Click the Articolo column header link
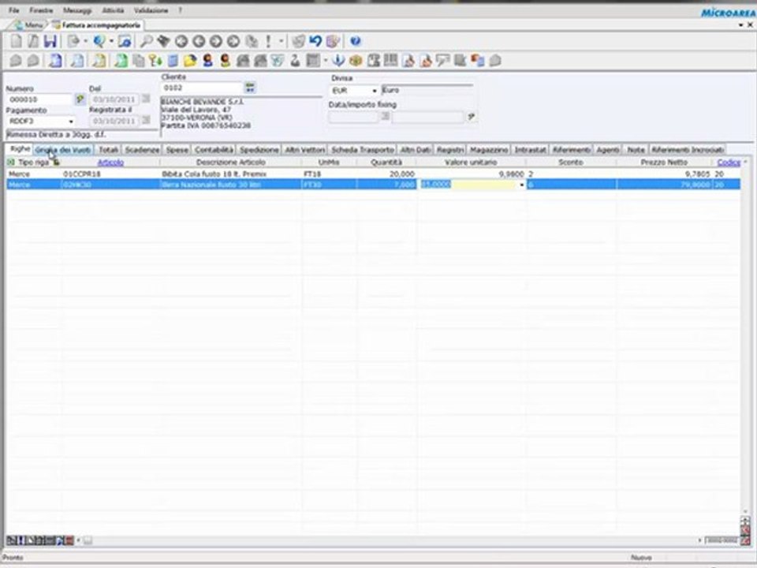Screen dimensions: 757x568 pyautogui.click(x=110, y=163)
